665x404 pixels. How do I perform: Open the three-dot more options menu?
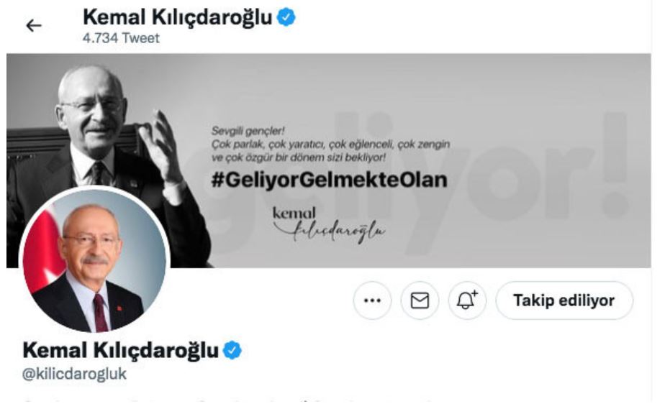372,300
